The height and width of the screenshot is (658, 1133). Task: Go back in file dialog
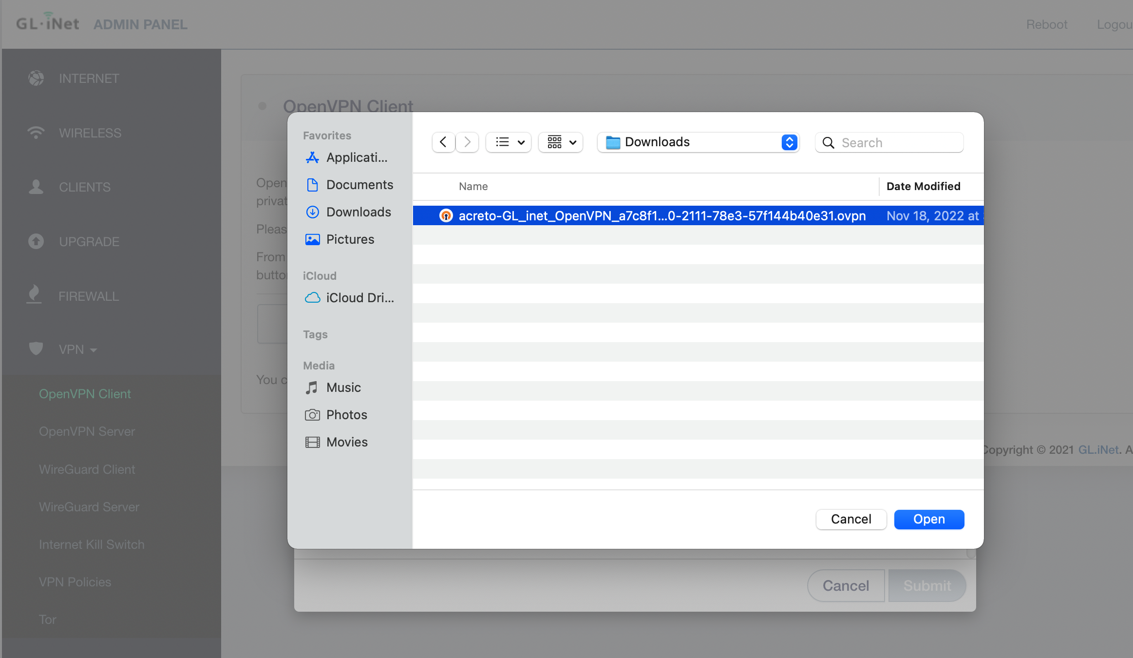click(x=443, y=142)
